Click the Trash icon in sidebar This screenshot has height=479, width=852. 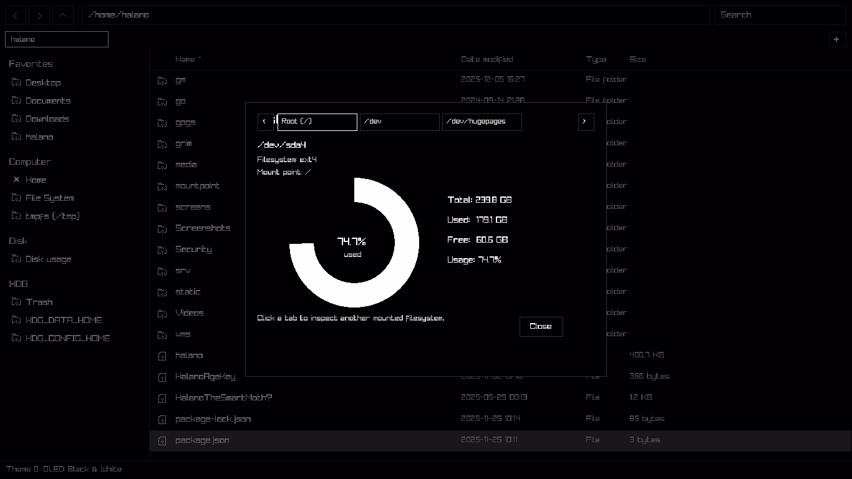pos(16,302)
